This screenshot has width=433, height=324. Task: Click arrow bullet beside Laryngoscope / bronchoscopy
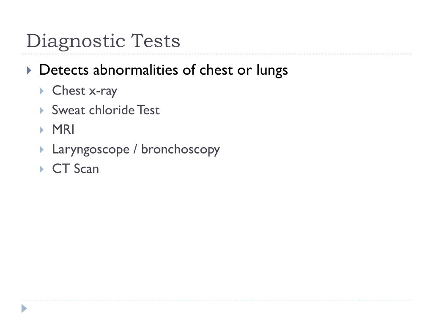42,150
